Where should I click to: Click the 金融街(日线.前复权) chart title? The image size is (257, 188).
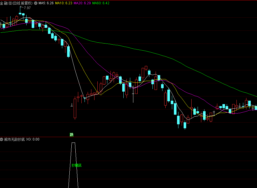coord(16,3)
